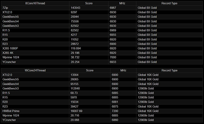Click the 8Core16Thread table header
Viewport: 204px width, 124px height.
pos(35,3)
